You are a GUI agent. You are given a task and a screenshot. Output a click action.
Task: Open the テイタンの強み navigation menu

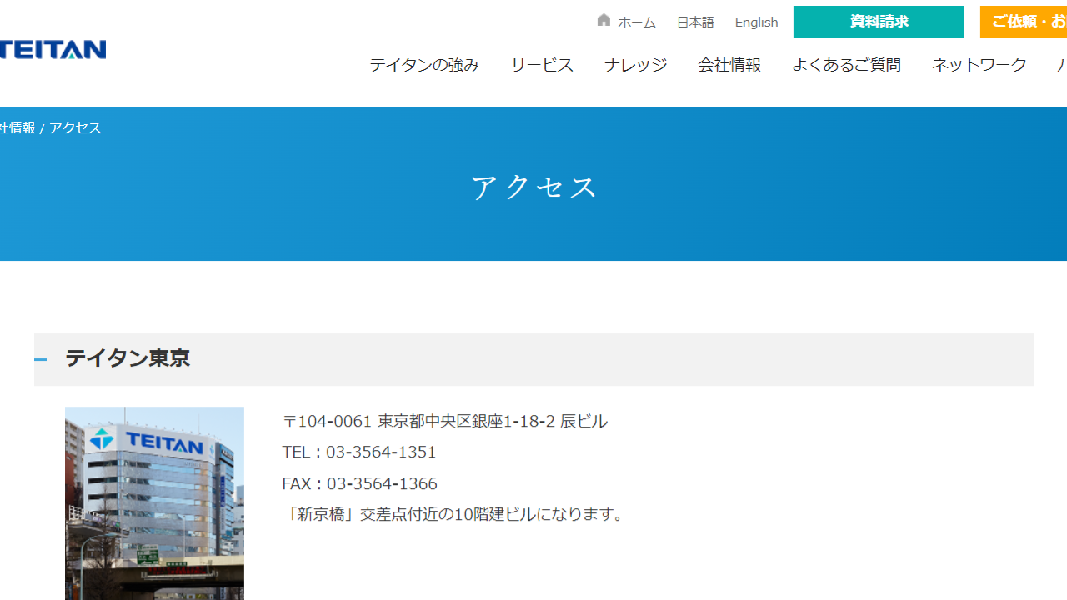[423, 65]
